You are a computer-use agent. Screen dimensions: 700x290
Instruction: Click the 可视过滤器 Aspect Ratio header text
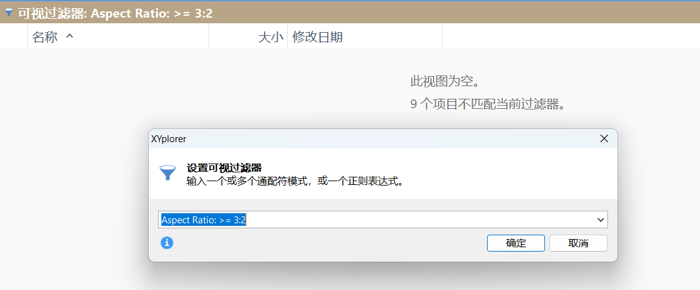click(115, 13)
